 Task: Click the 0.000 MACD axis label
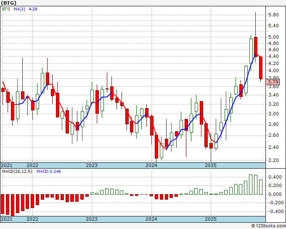coord(275,194)
